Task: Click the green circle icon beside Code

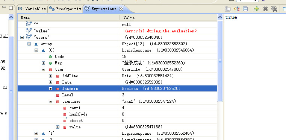Action: pos(50,57)
